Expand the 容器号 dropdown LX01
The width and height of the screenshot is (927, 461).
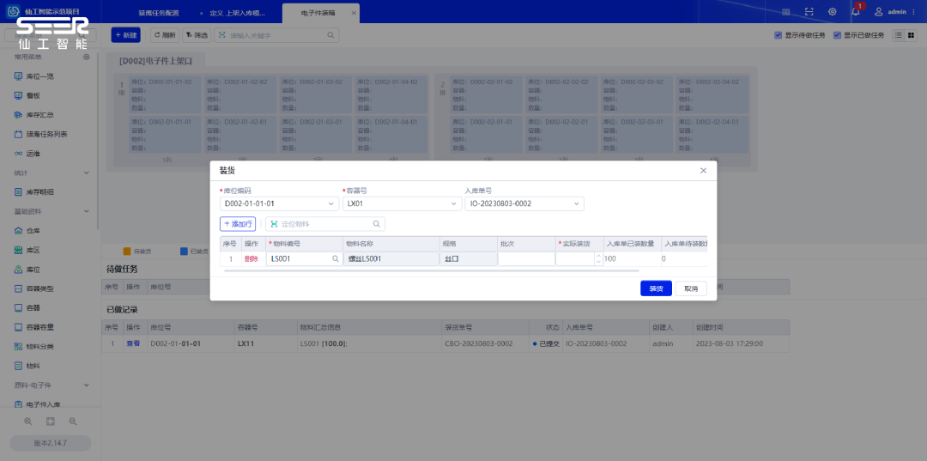tap(402, 204)
